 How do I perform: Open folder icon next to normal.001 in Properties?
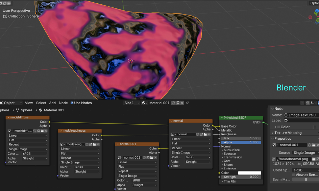(x=313, y=145)
